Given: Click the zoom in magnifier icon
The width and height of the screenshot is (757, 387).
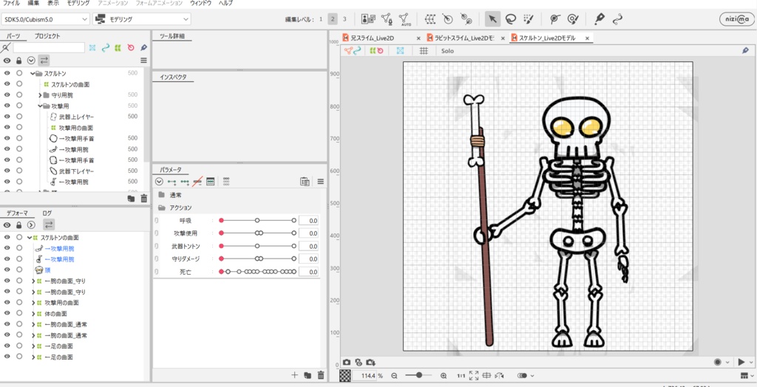Looking at the screenshot, I should point(444,376).
